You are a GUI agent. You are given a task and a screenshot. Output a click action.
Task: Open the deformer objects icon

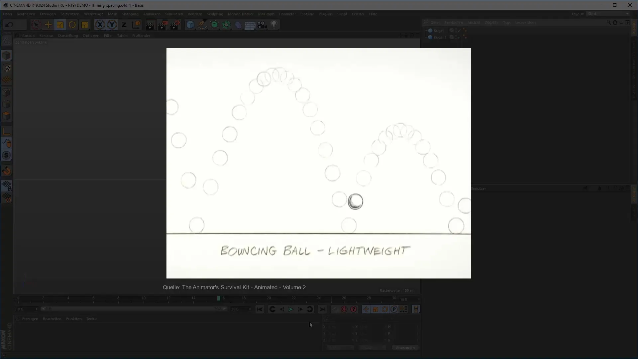click(x=238, y=25)
